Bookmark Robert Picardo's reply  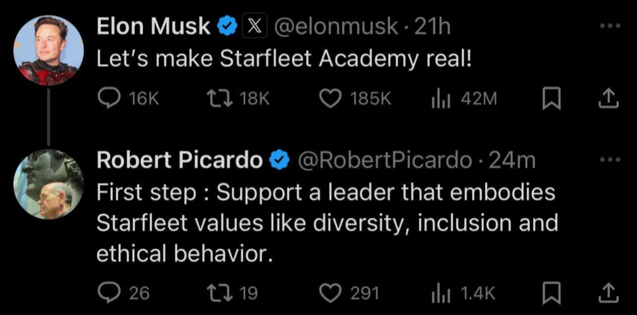pyautogui.click(x=551, y=294)
